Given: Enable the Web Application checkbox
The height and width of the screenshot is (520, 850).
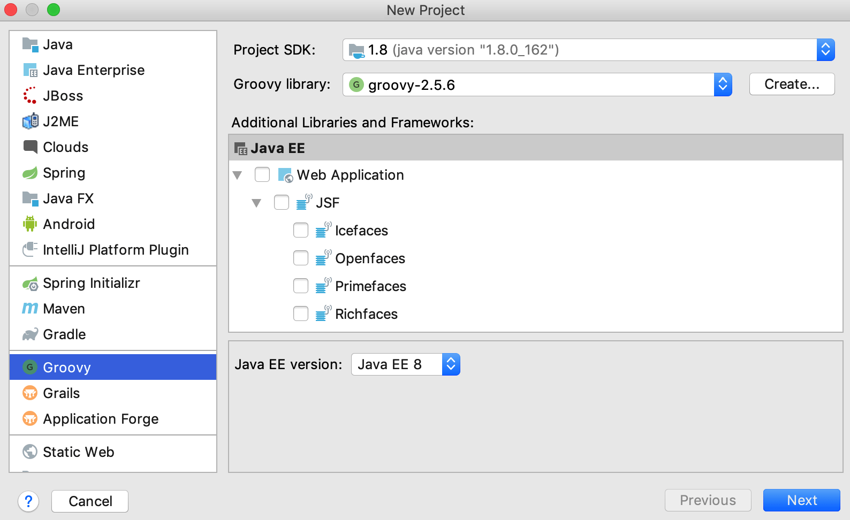Looking at the screenshot, I should pyautogui.click(x=262, y=174).
